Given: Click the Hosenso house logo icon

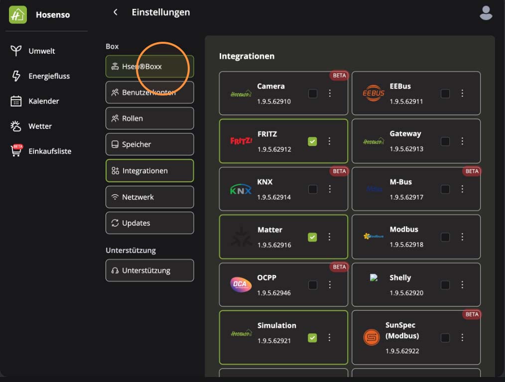Looking at the screenshot, I should coord(18,15).
